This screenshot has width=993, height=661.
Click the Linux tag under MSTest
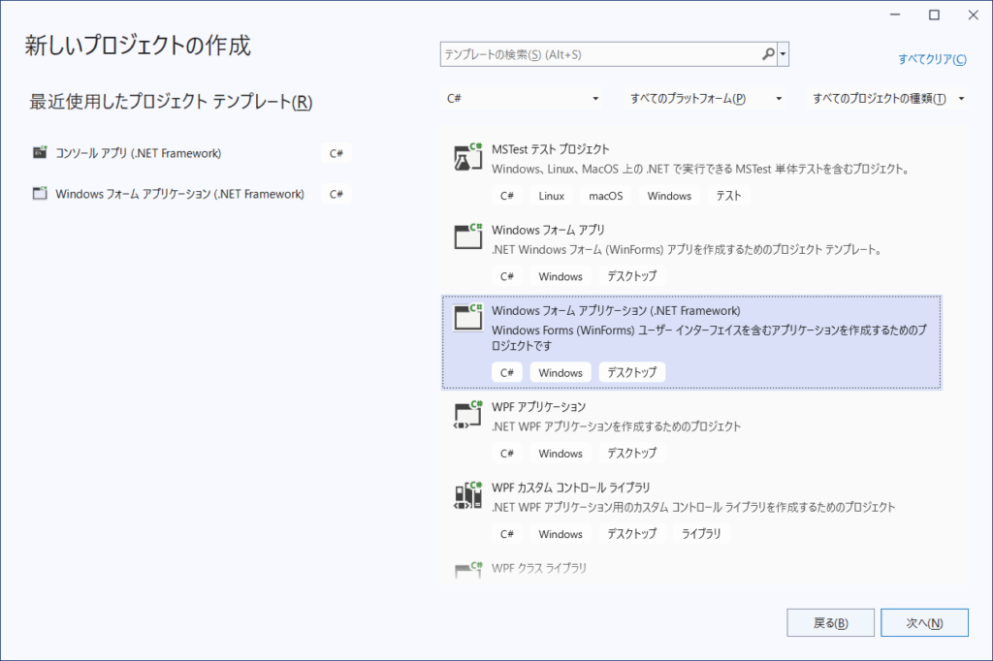552,196
